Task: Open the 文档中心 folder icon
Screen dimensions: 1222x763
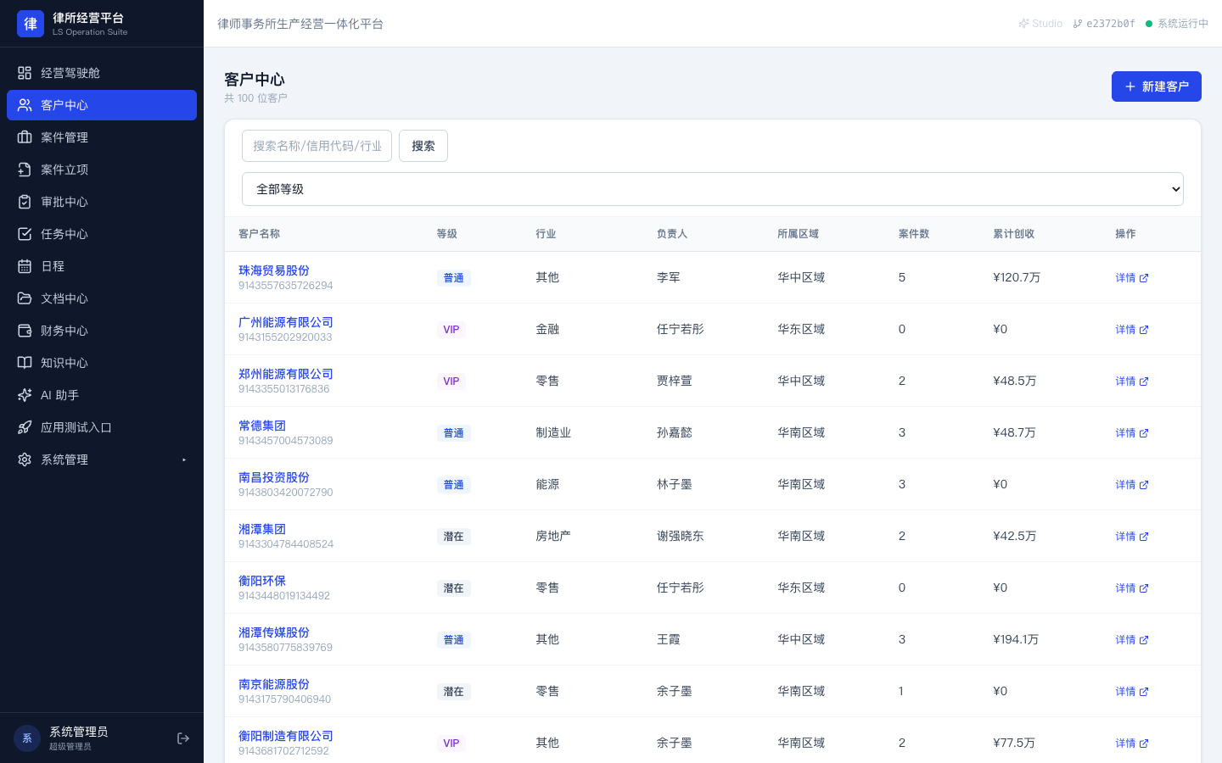Action: point(25,298)
